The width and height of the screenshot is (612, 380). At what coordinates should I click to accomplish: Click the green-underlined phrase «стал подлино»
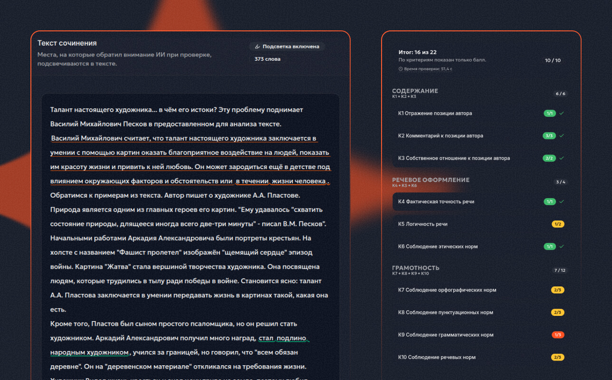pos(283,338)
